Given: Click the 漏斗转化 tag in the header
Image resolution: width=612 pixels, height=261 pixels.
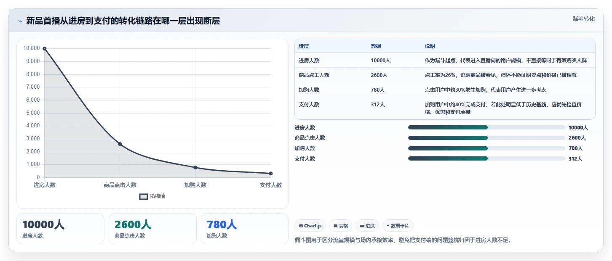Looking at the screenshot, I should point(584,18).
